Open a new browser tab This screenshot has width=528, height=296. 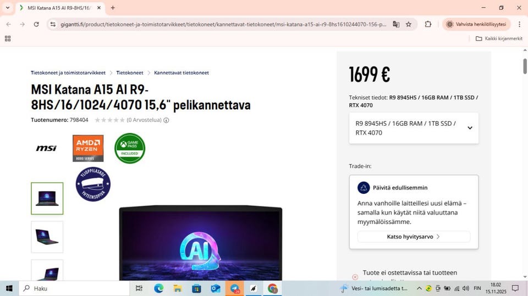[113, 7]
